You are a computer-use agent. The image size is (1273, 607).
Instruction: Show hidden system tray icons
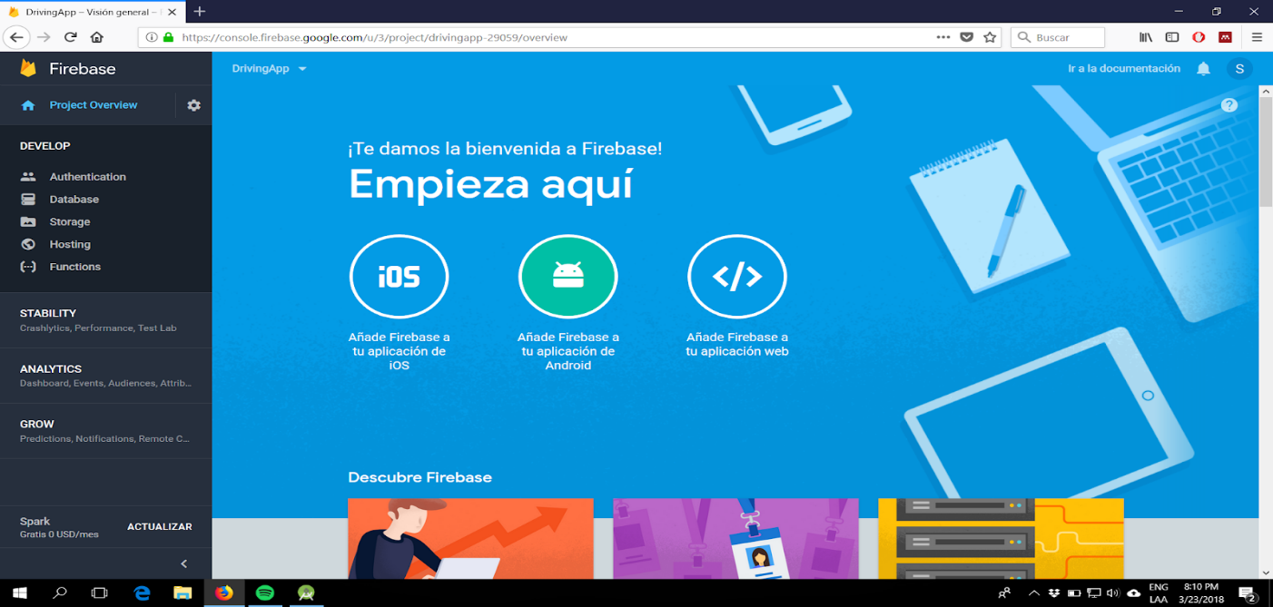1033,593
